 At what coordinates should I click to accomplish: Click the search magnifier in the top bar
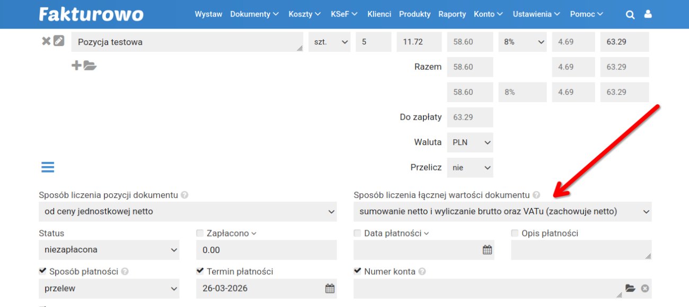coord(630,14)
